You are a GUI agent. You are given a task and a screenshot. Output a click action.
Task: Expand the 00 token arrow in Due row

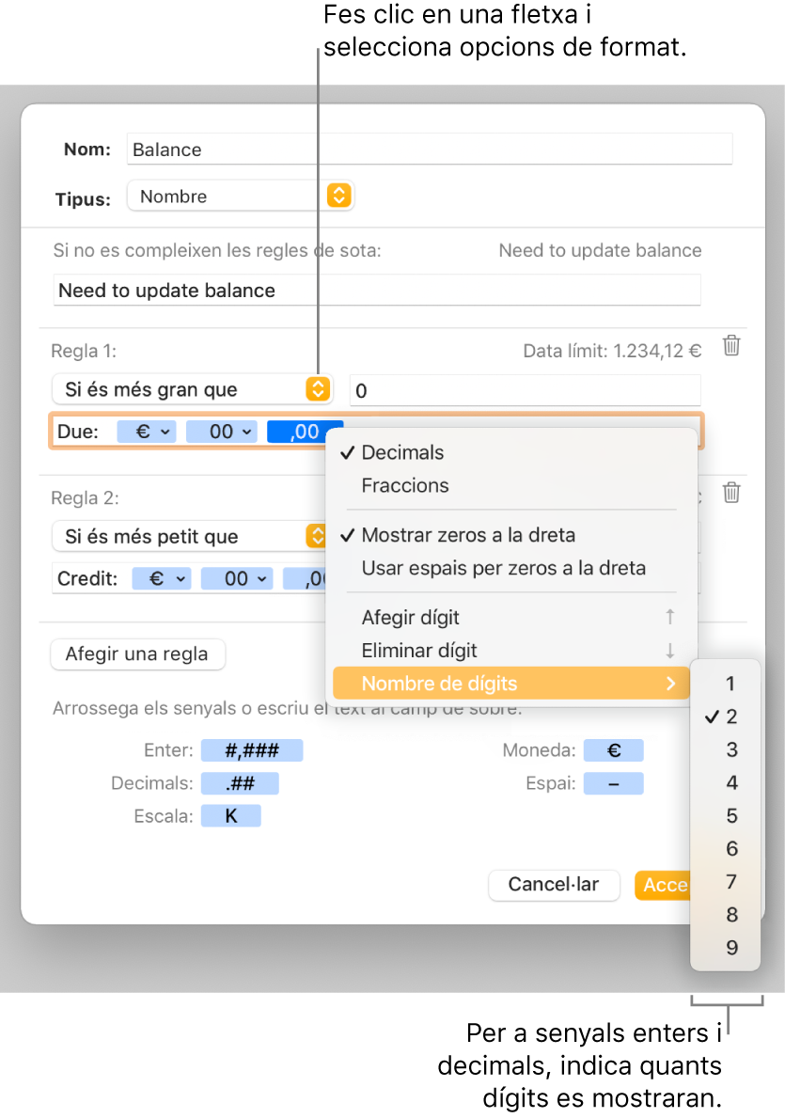tap(246, 433)
